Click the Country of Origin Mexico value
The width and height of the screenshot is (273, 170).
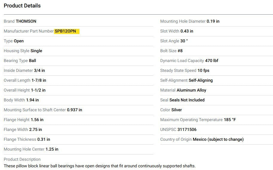point(218,140)
